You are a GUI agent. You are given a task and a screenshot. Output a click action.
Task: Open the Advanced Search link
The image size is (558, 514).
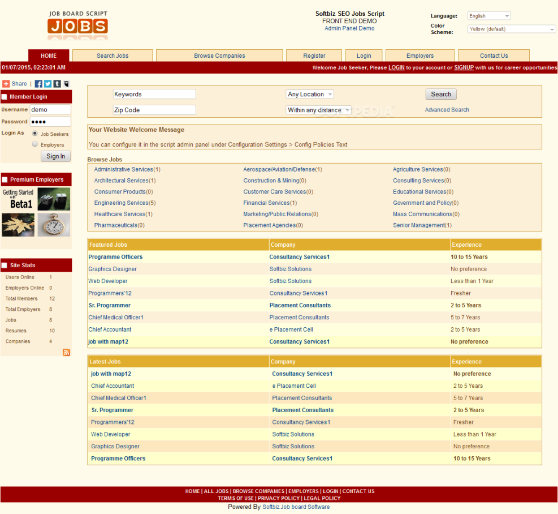[x=447, y=110]
